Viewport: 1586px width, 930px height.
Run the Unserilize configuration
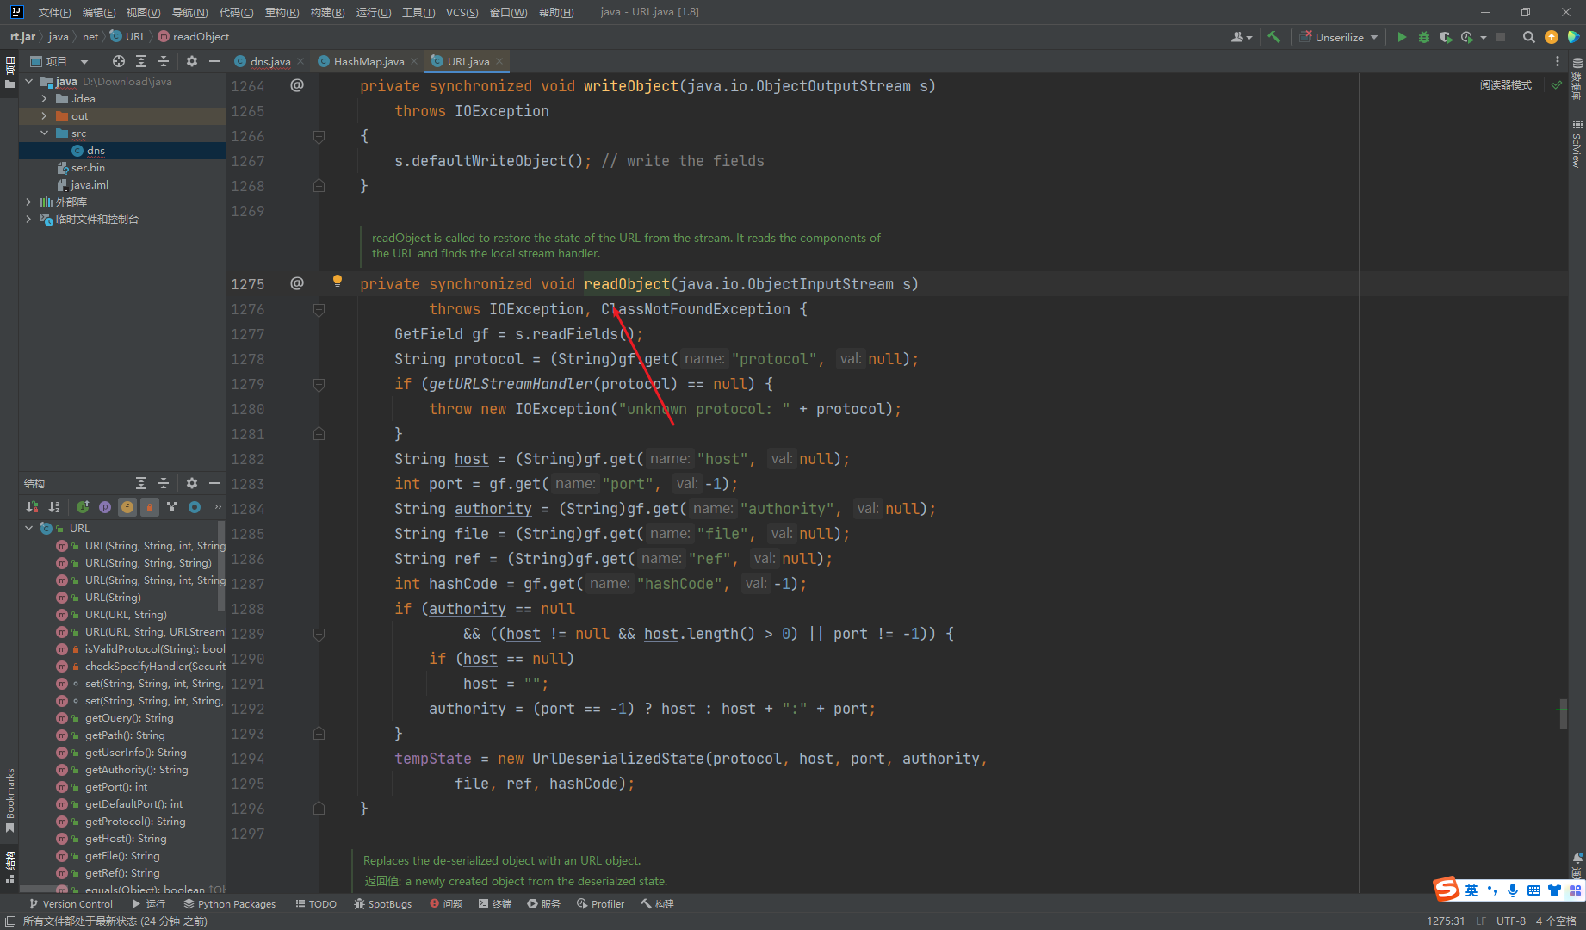coord(1402,37)
